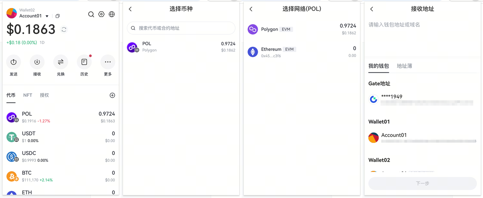Focus the 搜索代币或合约地址 search field
The image size is (483, 198).
coord(181,28)
